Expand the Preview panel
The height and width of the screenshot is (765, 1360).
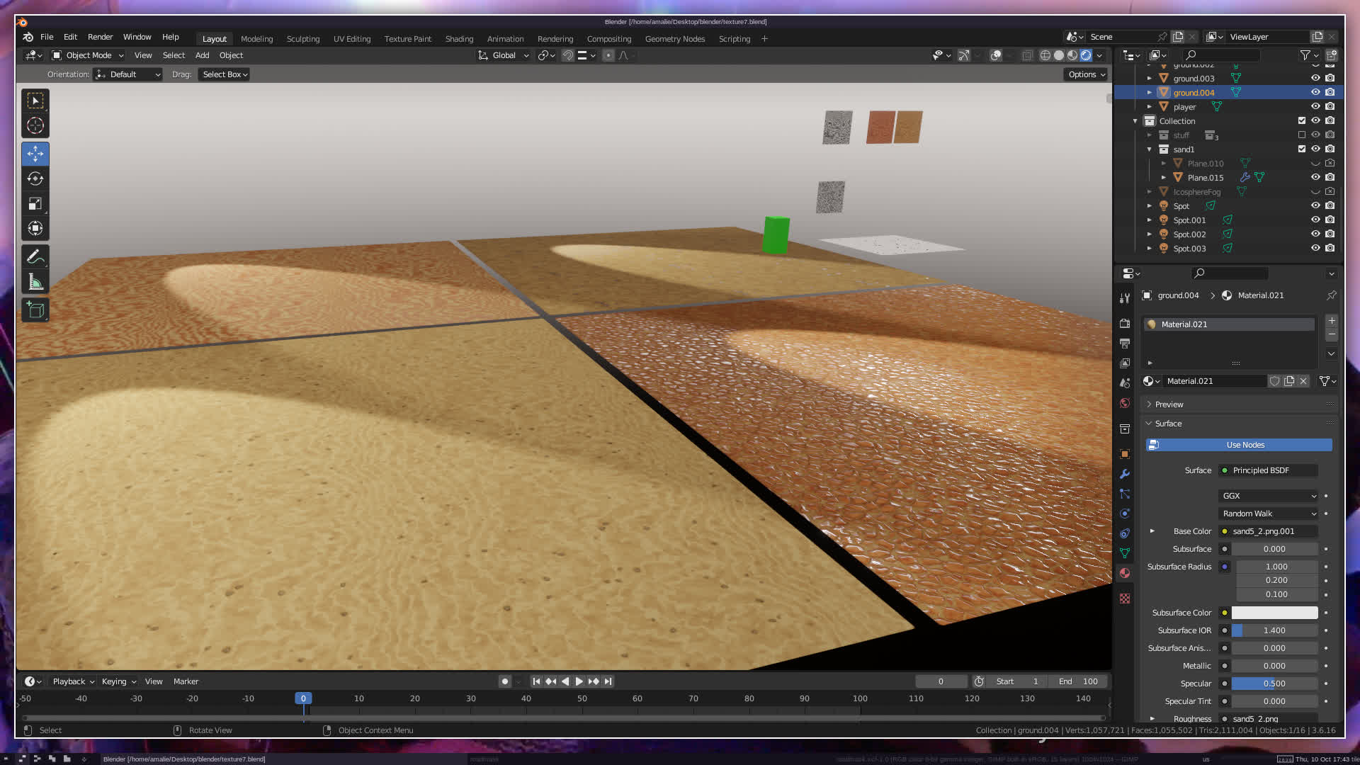coord(1169,404)
